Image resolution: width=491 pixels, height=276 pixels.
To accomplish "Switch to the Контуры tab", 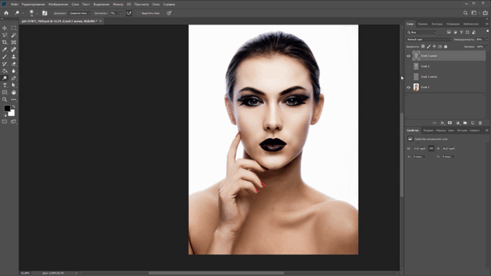I will pyautogui.click(x=437, y=24).
